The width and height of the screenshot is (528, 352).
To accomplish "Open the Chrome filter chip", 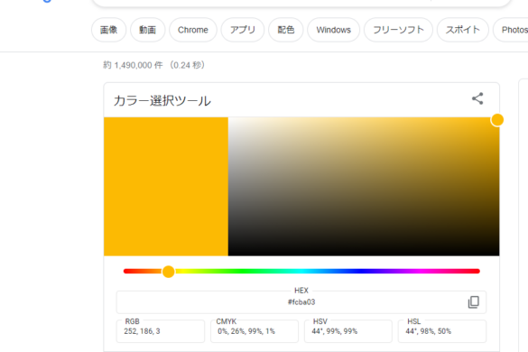I will tap(193, 30).
